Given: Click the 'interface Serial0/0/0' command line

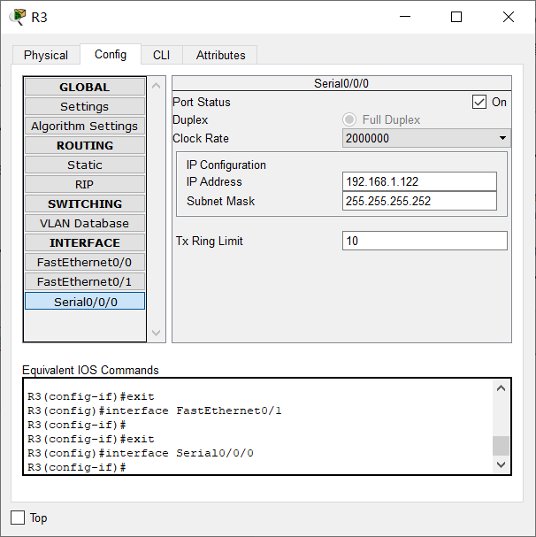Looking at the screenshot, I should pyautogui.click(x=141, y=453).
